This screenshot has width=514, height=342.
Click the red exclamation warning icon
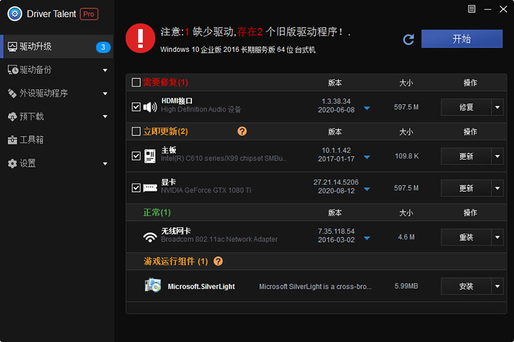(140, 38)
